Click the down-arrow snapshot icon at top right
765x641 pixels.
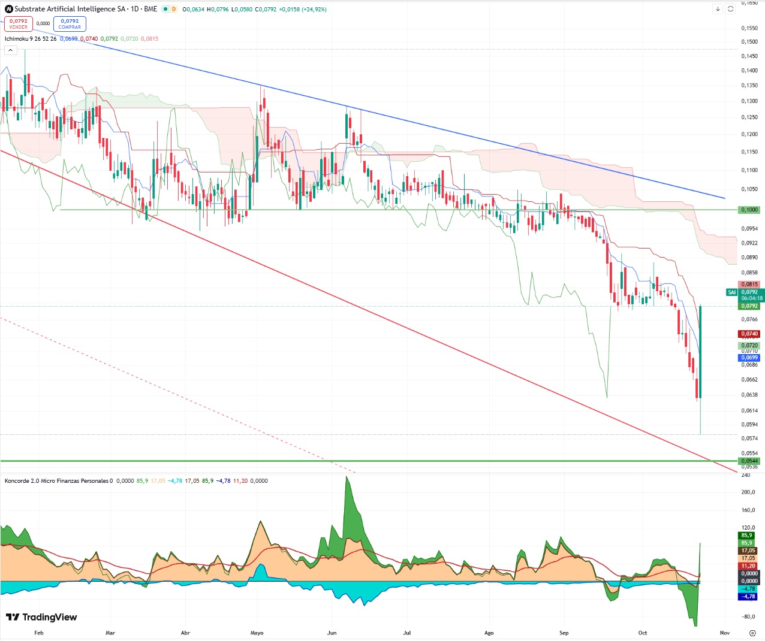[718, 9]
